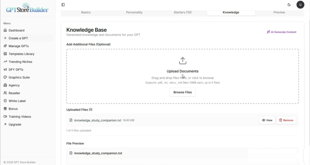
Task: Toggle the sidebar collapse icon
Action: (x=63, y=5)
